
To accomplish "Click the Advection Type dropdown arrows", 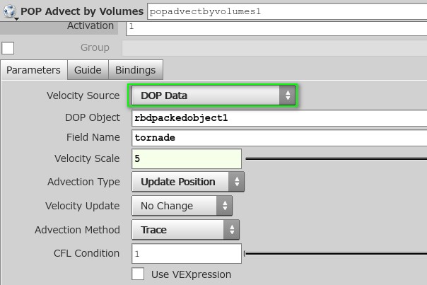I will [236, 182].
